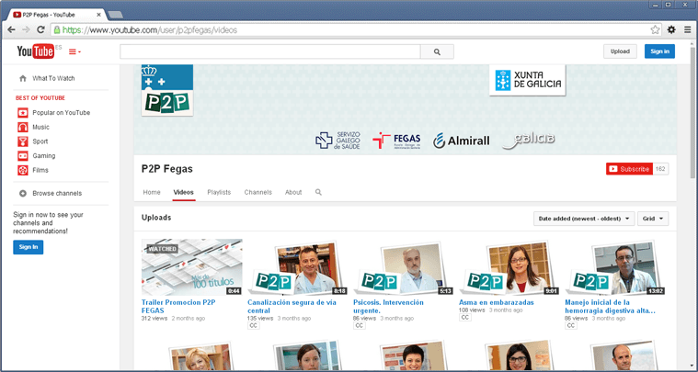
Task: Select the Sport sidebar icon
Action: (x=23, y=141)
